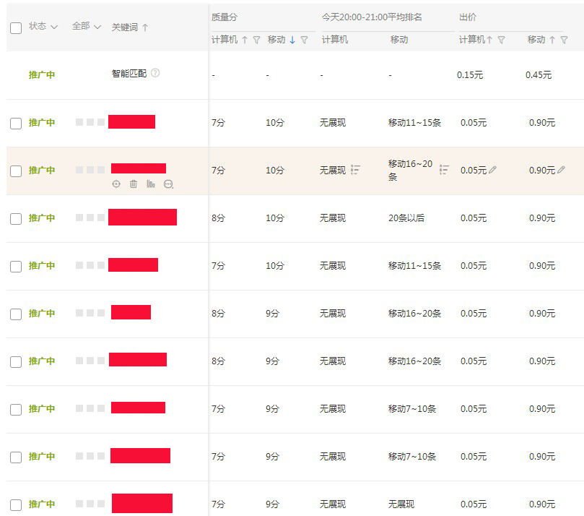Open the 状态 filter dropdown
The image size is (584, 516).
(x=43, y=27)
